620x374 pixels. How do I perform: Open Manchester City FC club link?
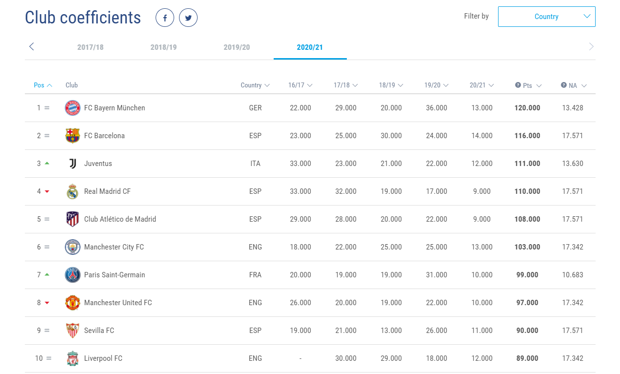pos(114,247)
